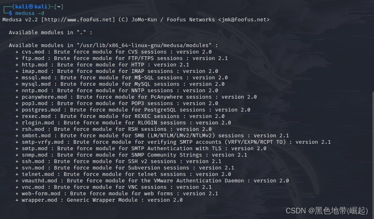The width and height of the screenshot is (374, 219).
Task: Select the ssh.mod module line
Action: (118, 161)
